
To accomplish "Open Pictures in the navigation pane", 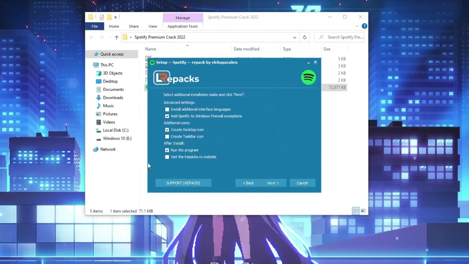I will coord(110,114).
